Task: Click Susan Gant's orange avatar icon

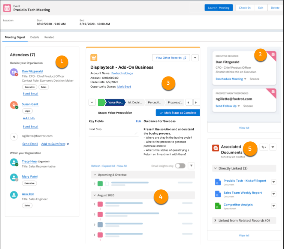Action: click(x=14, y=105)
